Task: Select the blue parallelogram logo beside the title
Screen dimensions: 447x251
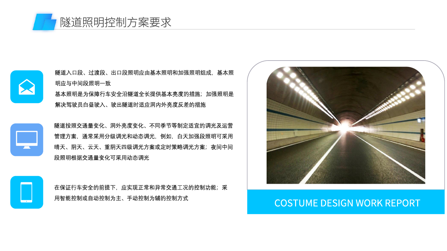Action: (45, 22)
